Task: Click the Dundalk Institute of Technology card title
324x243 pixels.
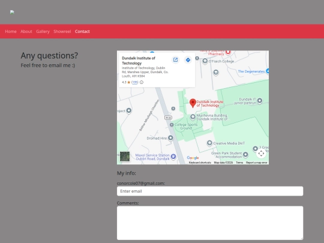Action: (x=139, y=61)
